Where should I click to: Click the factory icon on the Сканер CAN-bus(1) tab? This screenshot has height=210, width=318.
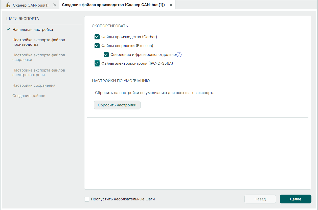8,5
